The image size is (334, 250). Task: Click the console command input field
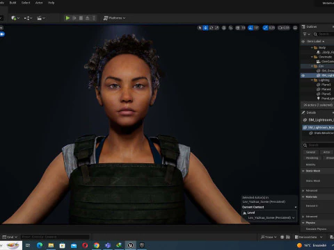[x=55, y=237]
